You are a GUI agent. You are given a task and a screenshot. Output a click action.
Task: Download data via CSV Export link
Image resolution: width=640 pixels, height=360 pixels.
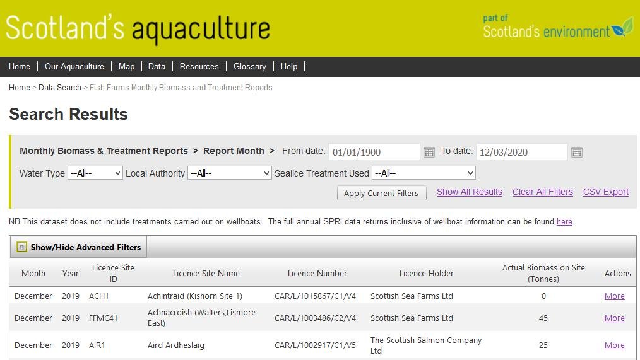(605, 192)
